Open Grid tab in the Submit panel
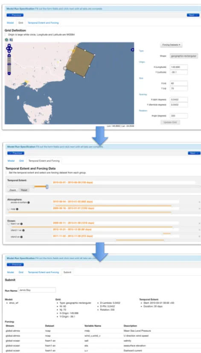201x353 pixels. [21, 272]
